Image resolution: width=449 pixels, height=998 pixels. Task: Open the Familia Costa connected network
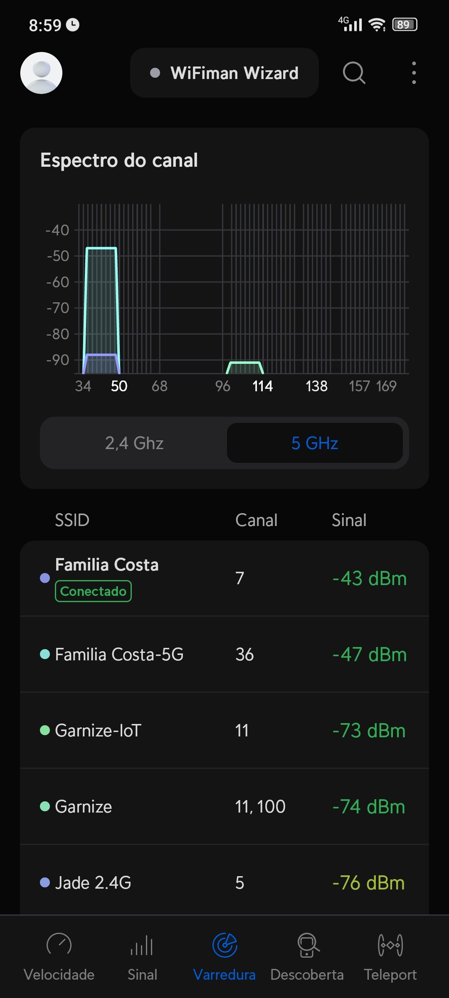point(224,578)
